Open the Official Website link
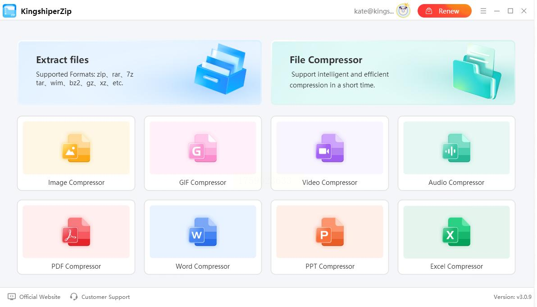 click(34, 297)
